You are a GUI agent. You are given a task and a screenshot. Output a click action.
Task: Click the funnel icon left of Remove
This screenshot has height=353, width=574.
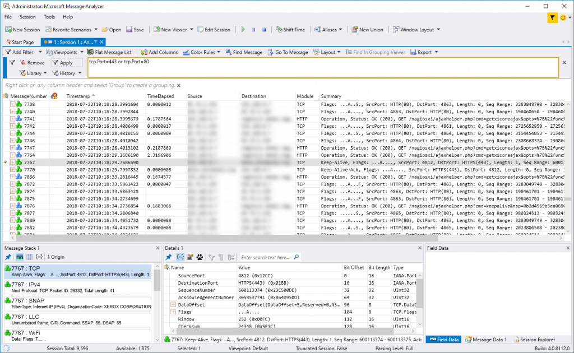pyautogui.click(x=12, y=63)
